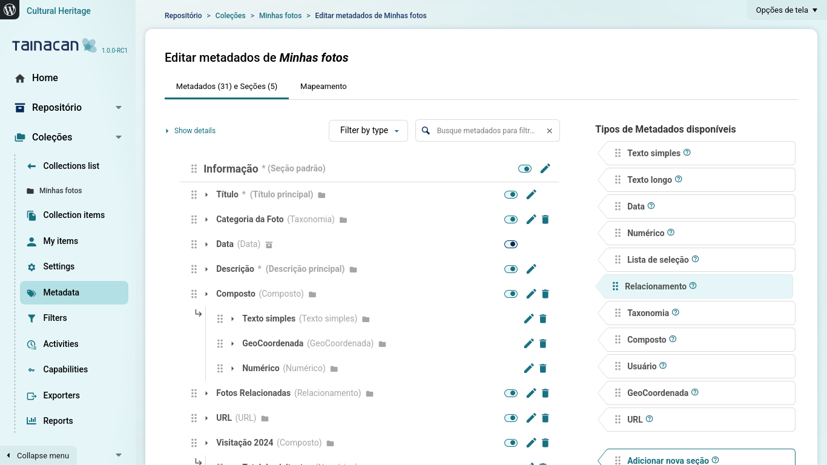Click the help icon next to Relacionamento type
827x465 pixels.
click(x=693, y=285)
